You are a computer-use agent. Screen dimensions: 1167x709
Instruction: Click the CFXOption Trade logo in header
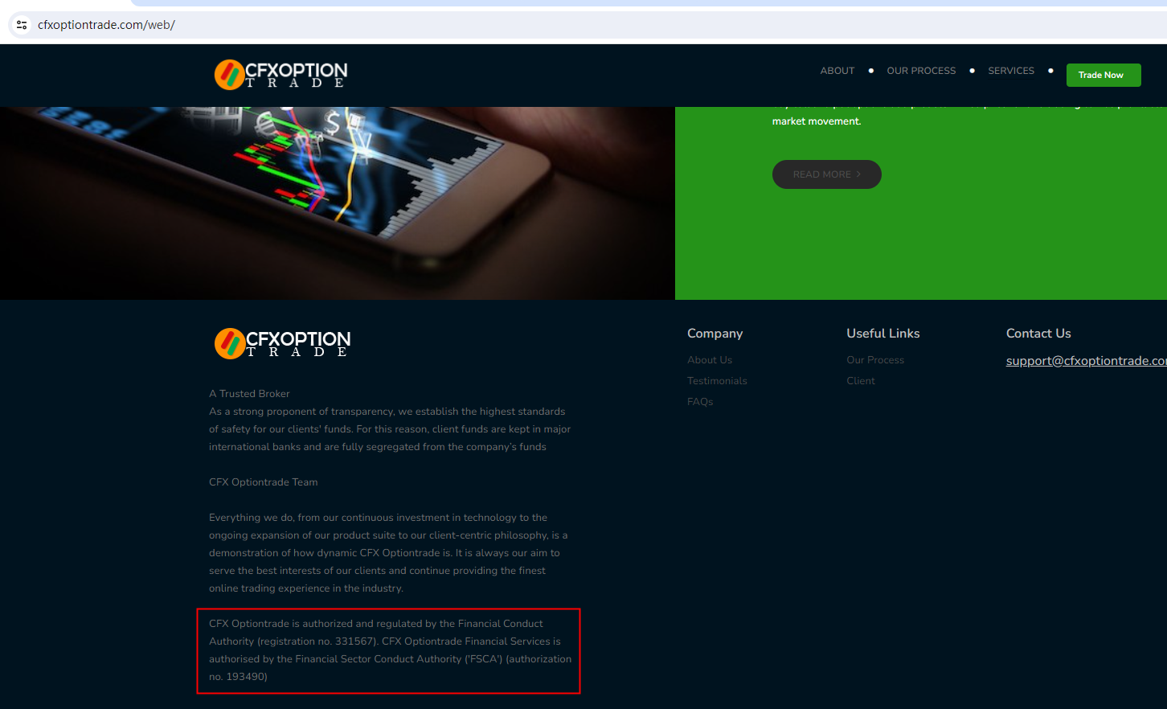280,75
